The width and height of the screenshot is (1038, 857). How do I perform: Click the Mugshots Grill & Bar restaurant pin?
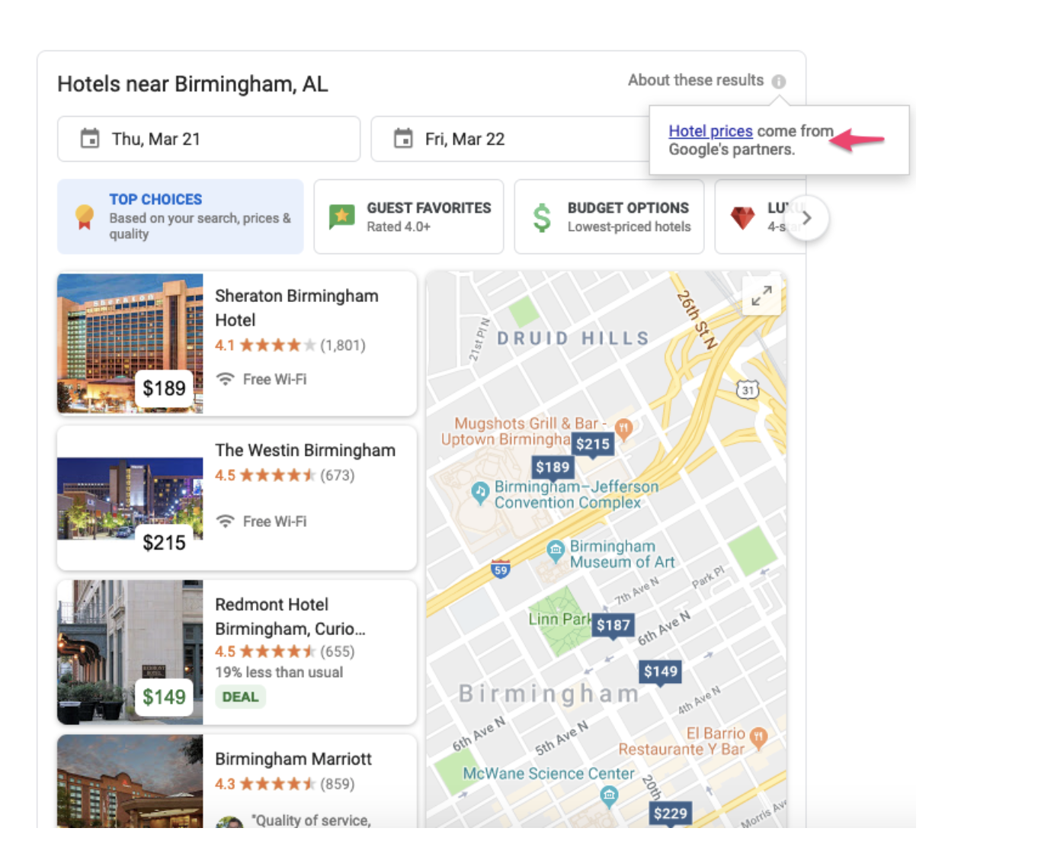point(623,428)
